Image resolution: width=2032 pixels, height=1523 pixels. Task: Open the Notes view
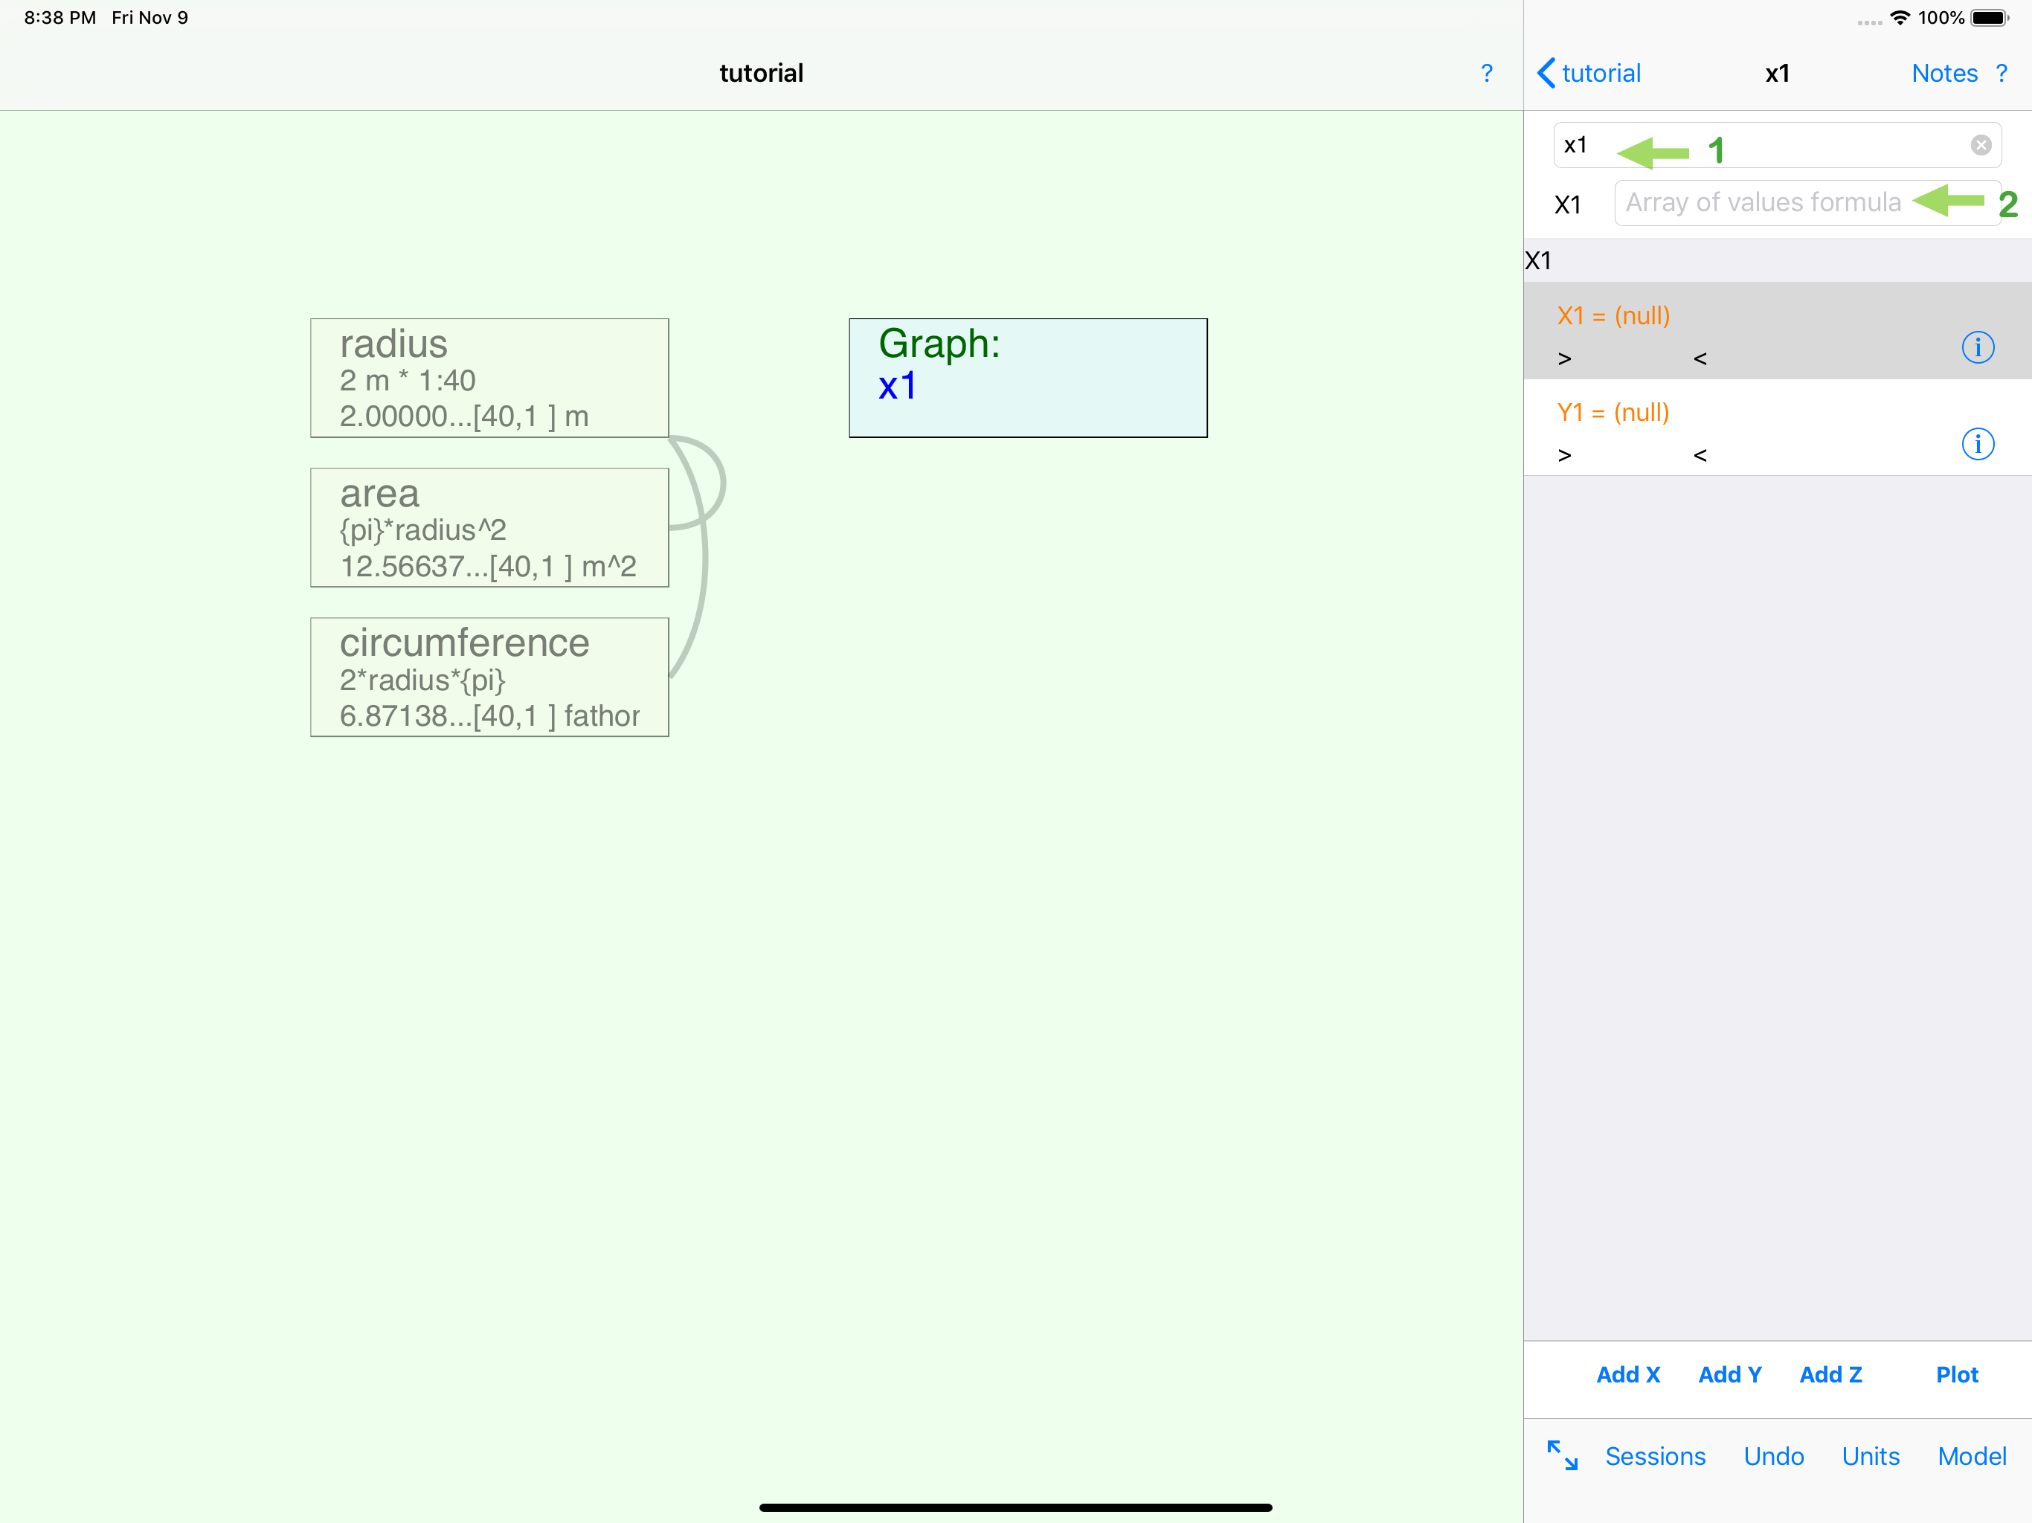coord(1943,74)
